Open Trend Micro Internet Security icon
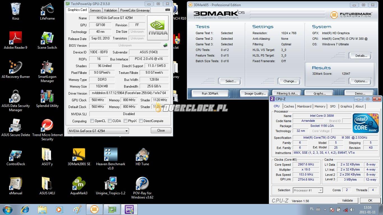Screen dimensions: 383x215 (x=47, y=130)
